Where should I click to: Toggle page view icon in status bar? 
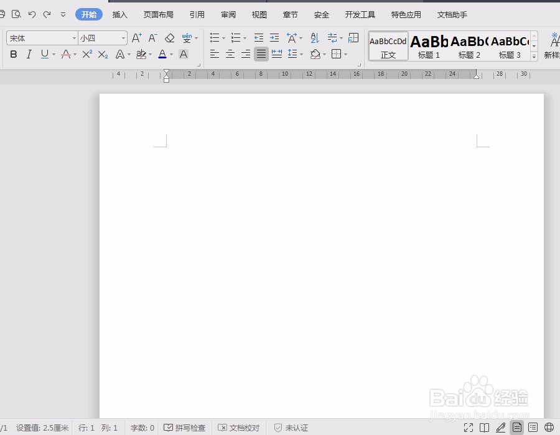click(x=517, y=427)
